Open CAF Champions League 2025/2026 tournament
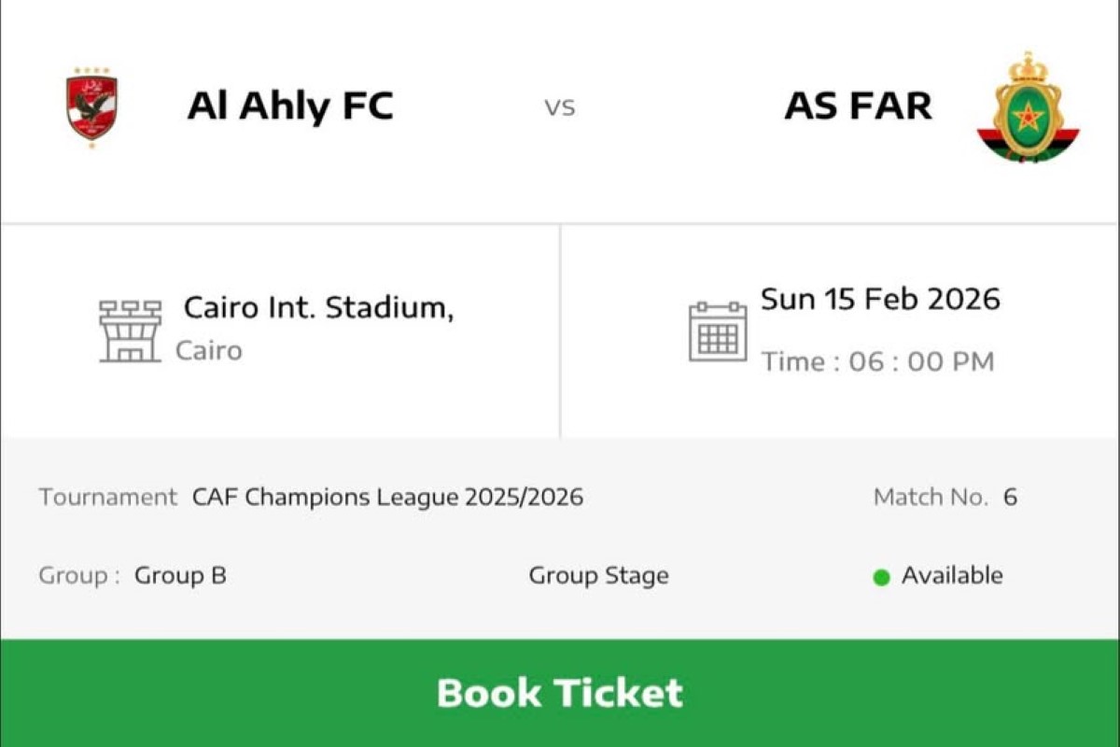 (387, 497)
